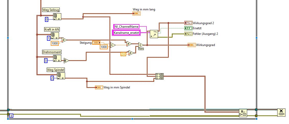Click the Steigung label
This screenshot has height=124, width=289.
(86, 43)
